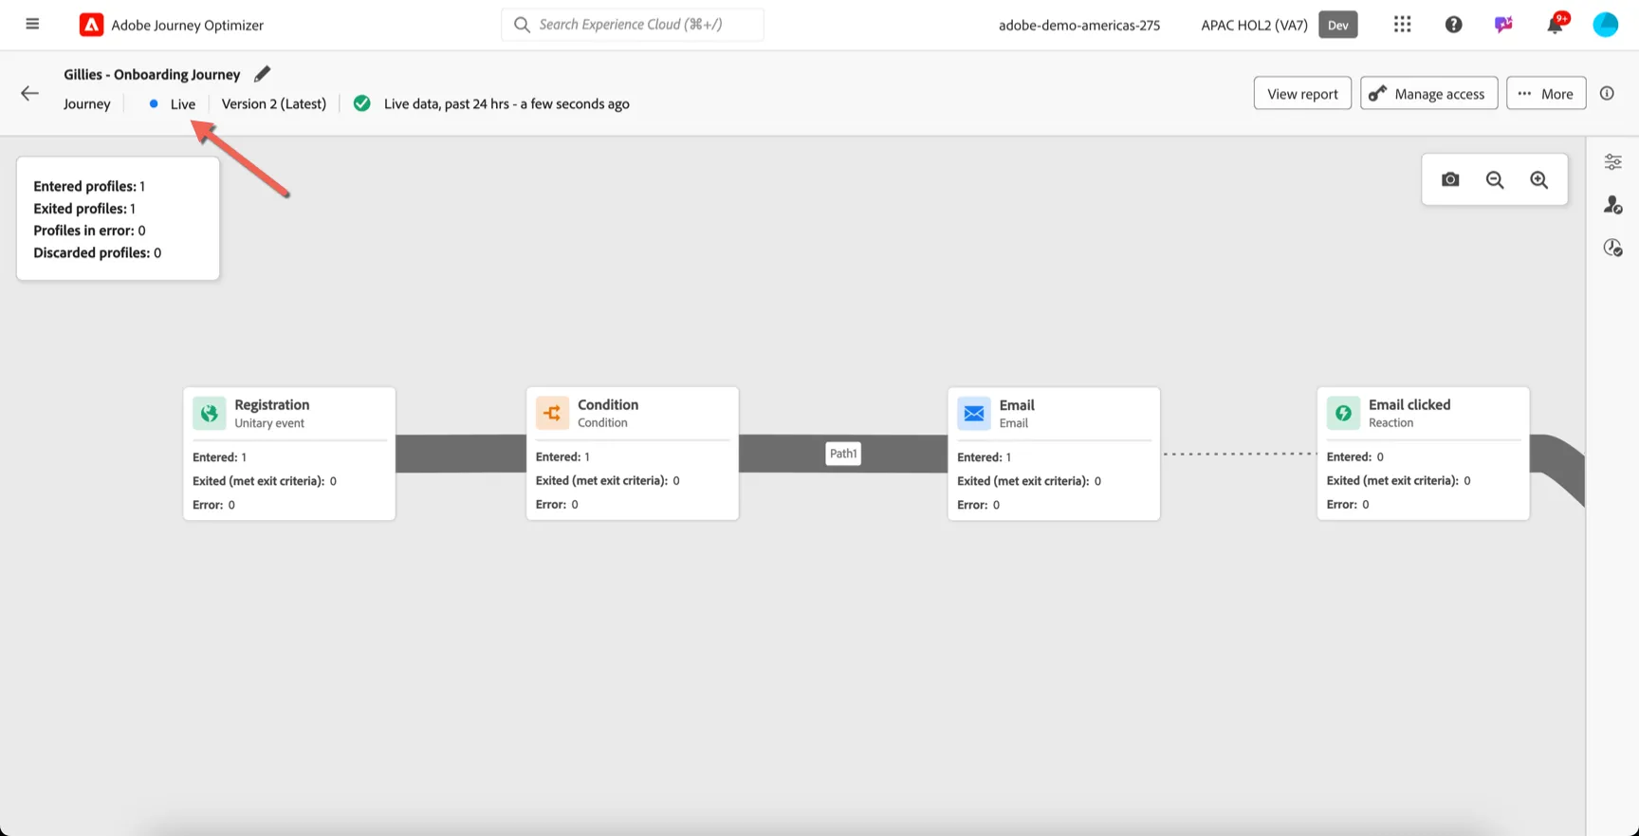The image size is (1639, 836).
Task: Edit the journey name with pencil icon
Action: (263, 74)
